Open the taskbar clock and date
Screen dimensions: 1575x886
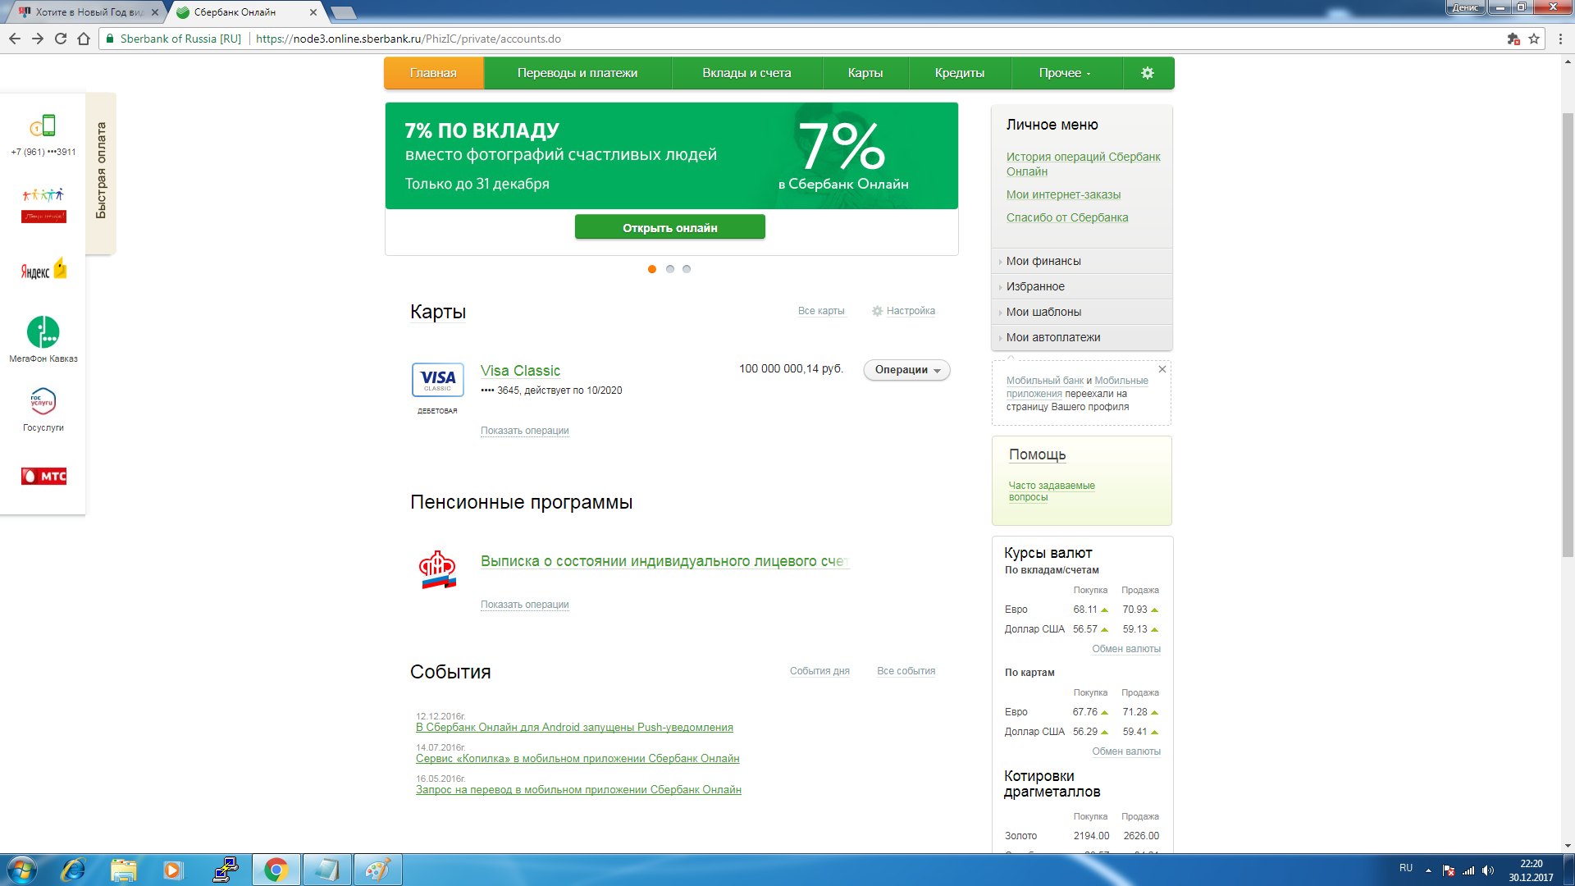click(1531, 870)
